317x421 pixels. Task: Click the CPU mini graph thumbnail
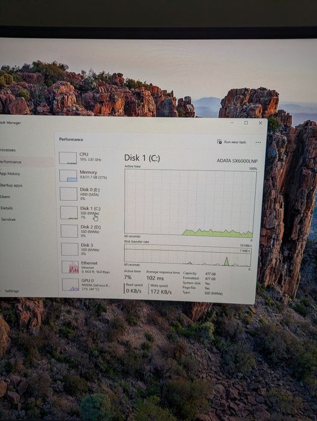point(68,158)
